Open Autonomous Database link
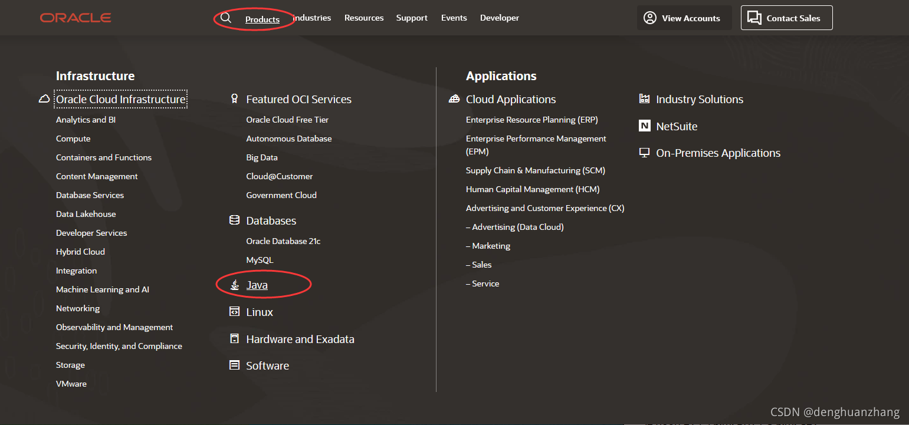 (x=289, y=139)
